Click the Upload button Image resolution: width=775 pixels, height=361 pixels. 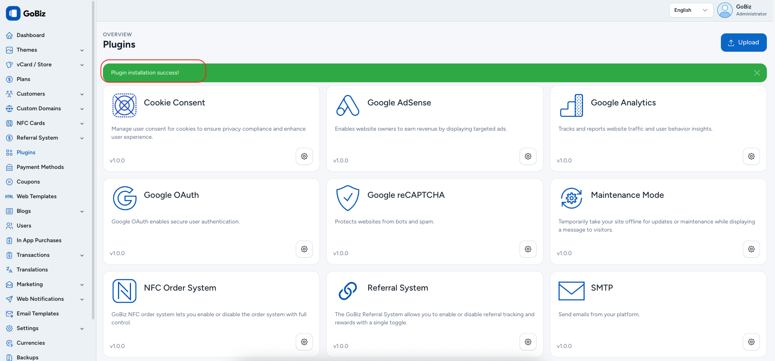coord(743,42)
